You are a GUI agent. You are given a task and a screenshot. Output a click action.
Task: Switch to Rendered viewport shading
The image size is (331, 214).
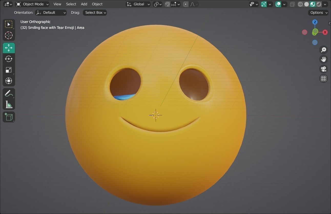coord(319,4)
